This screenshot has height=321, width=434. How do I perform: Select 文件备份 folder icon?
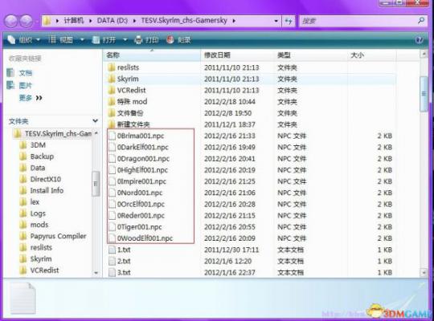[x=112, y=113]
